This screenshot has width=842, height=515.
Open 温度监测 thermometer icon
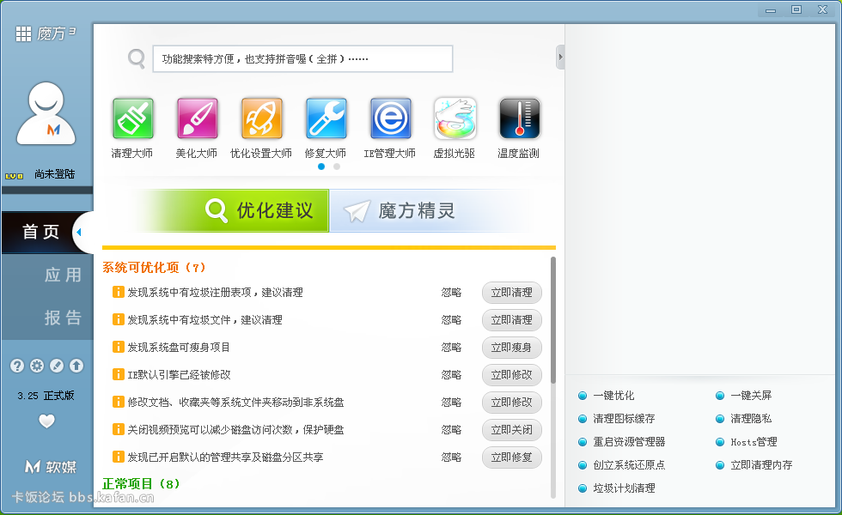coord(519,118)
